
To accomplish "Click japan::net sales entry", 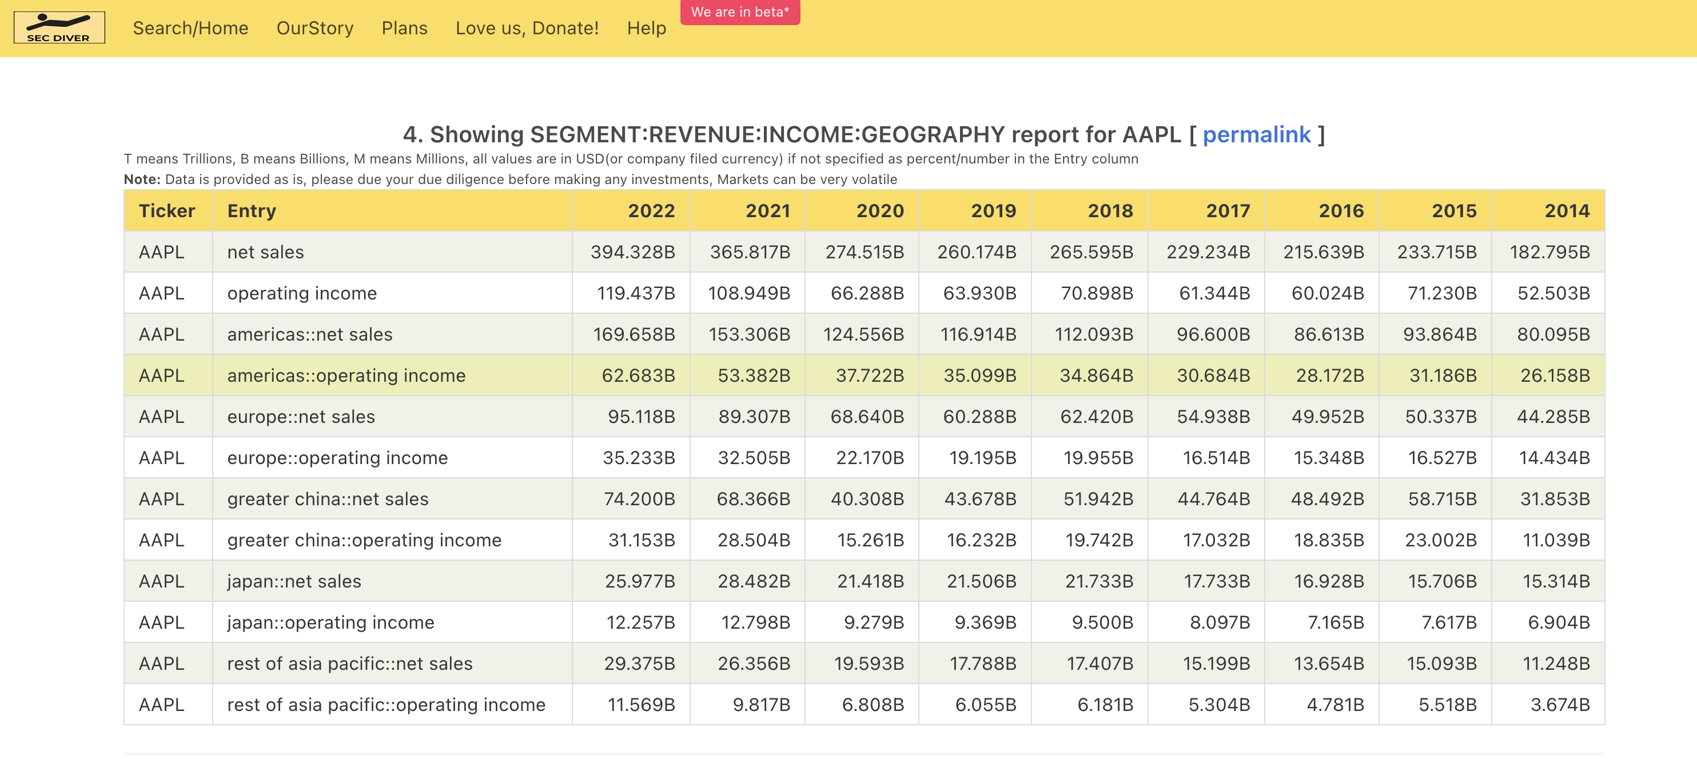I will 294,581.
